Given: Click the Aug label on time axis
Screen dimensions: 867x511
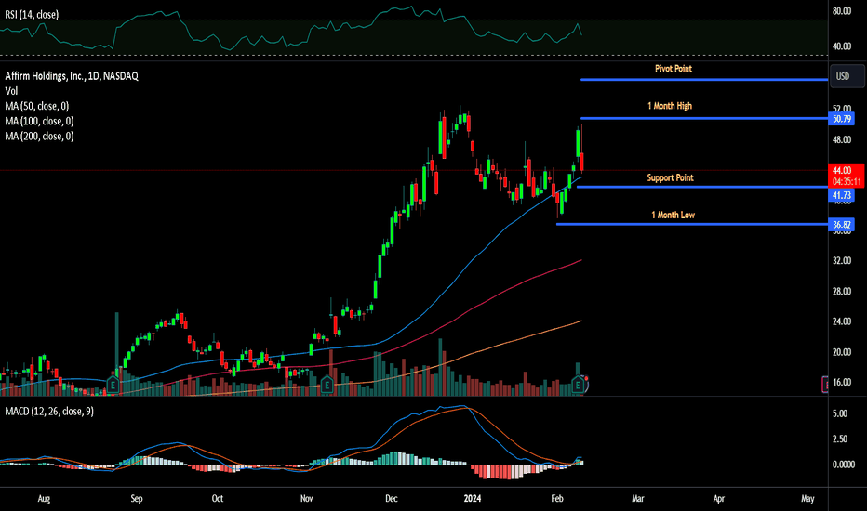Looking at the screenshot, I should (x=44, y=498).
